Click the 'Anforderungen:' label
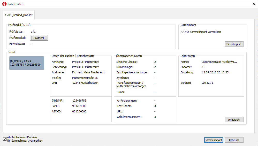The image size is (258, 146). (x=127, y=101)
